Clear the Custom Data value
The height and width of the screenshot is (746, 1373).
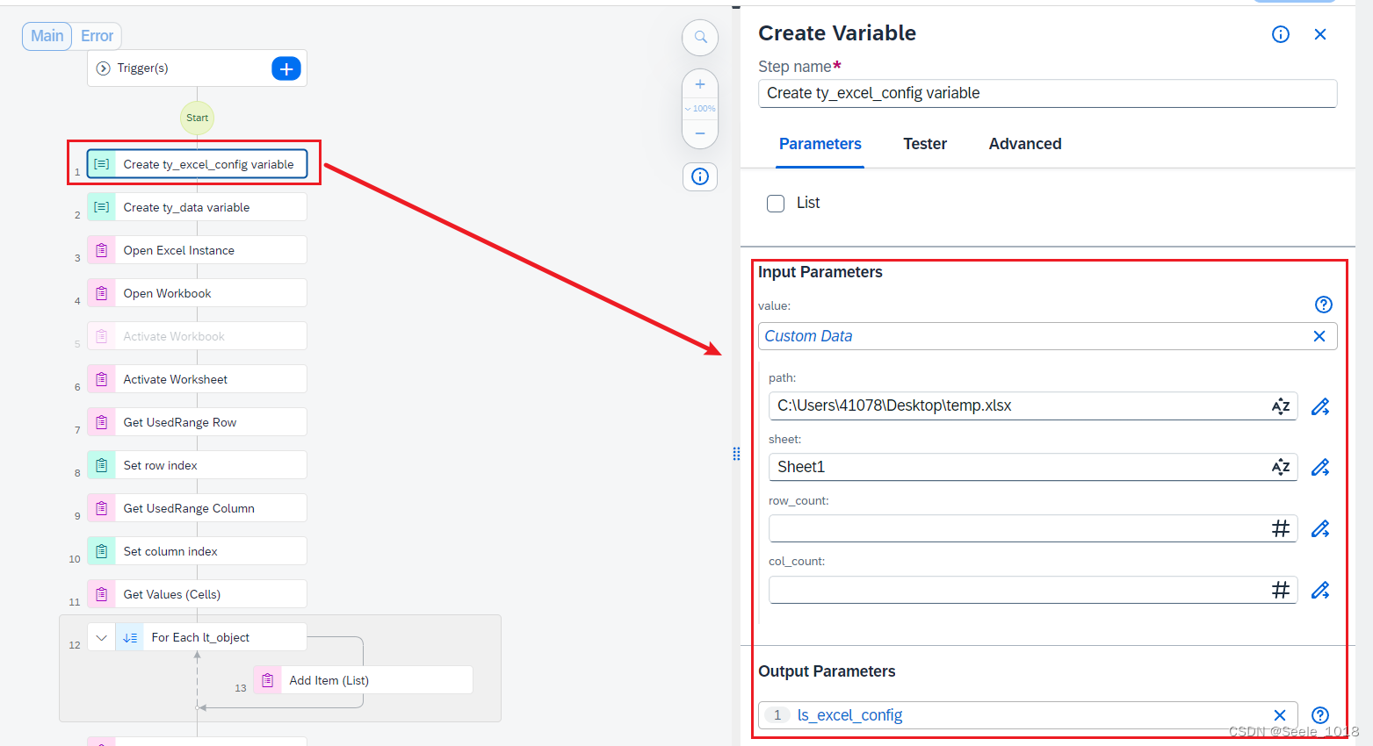pyautogui.click(x=1319, y=336)
